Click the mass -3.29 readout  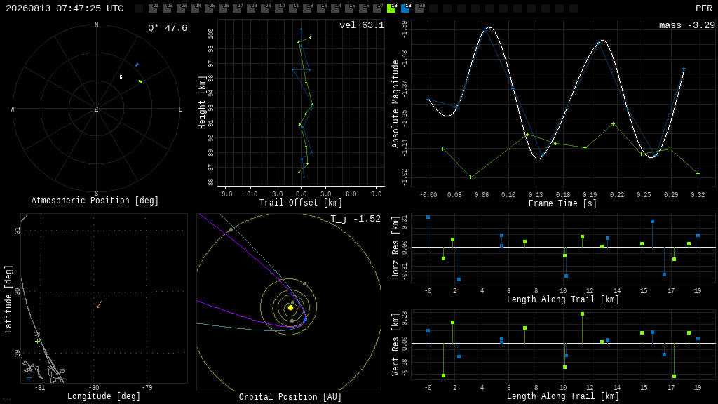pos(687,25)
